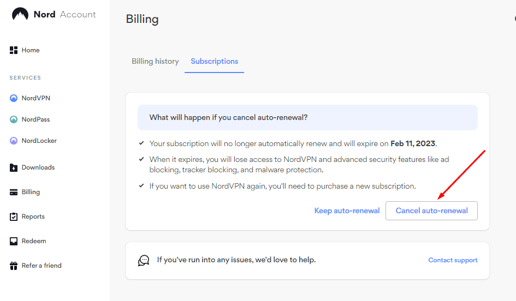
Task: Select the NordLocker service icon
Action: click(14, 141)
